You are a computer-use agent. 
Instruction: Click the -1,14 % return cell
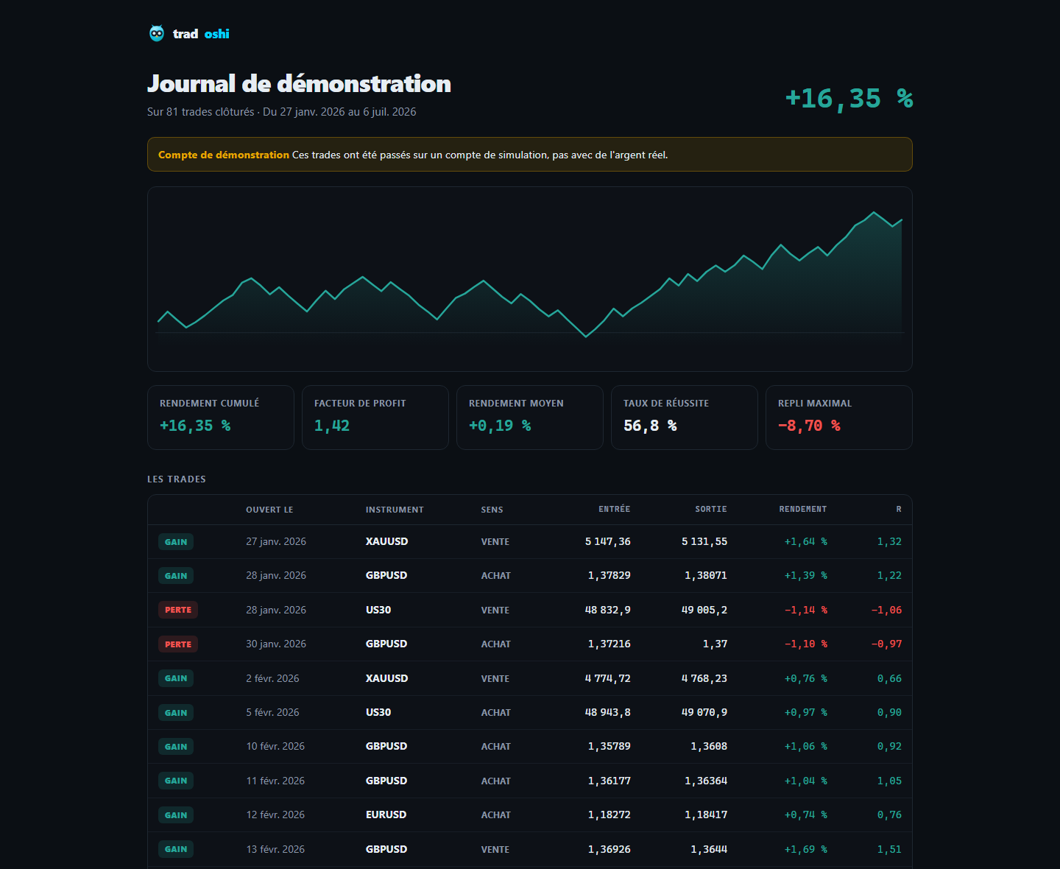tap(806, 610)
